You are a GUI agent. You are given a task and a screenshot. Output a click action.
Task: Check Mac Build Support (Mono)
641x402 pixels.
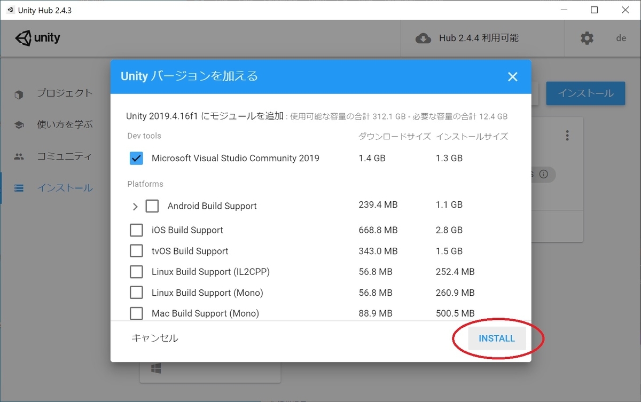point(136,313)
